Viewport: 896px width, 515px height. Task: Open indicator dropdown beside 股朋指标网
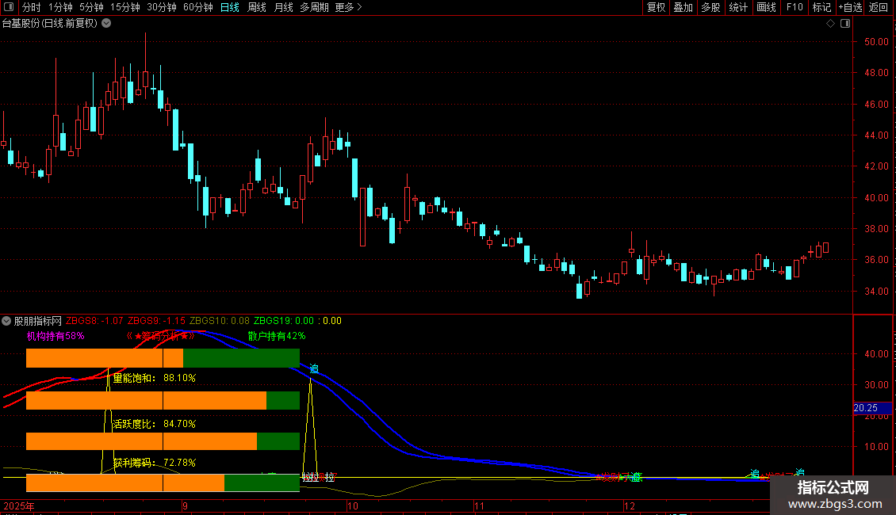click(x=6, y=321)
